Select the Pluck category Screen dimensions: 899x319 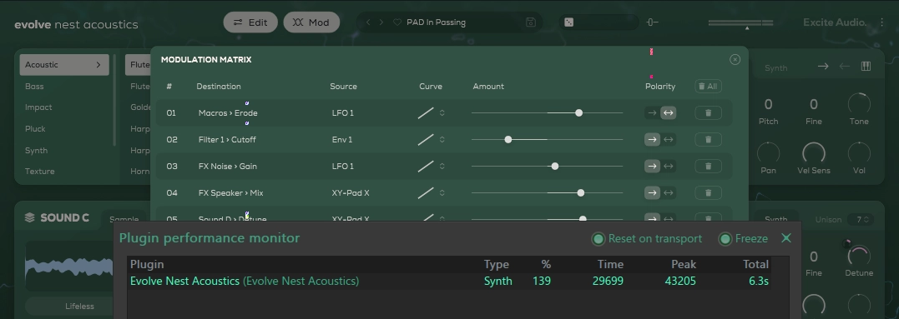[35, 129]
